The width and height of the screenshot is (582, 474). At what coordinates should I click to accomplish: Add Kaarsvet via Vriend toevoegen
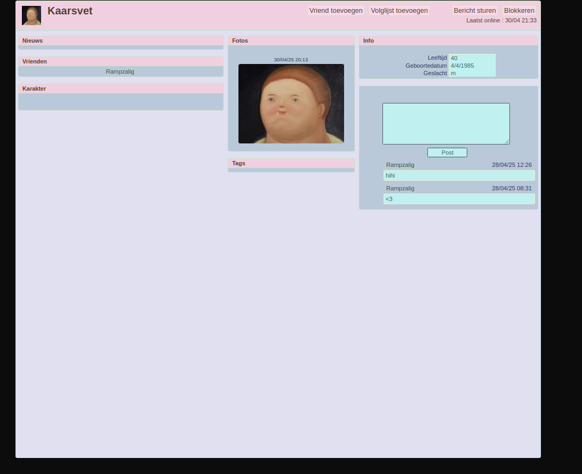click(336, 10)
